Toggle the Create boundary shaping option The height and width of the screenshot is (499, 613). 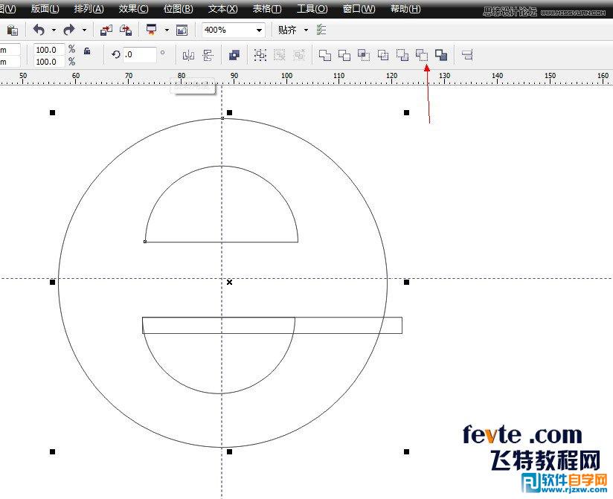(441, 54)
